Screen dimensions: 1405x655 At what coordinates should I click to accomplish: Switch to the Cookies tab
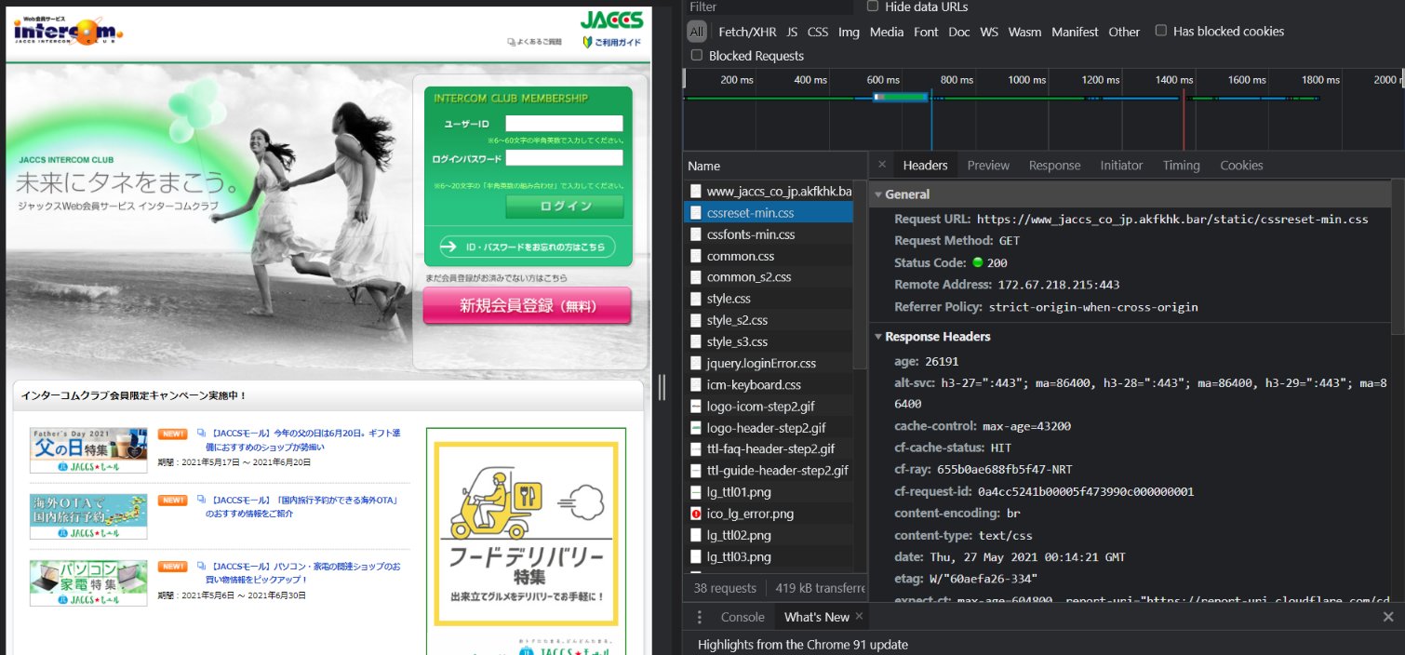[x=1241, y=166]
